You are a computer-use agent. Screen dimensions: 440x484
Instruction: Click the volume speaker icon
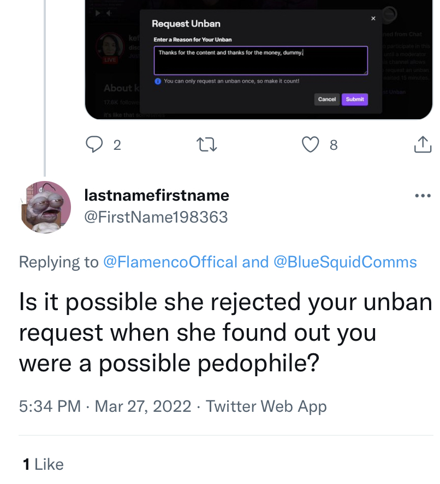[109, 14]
